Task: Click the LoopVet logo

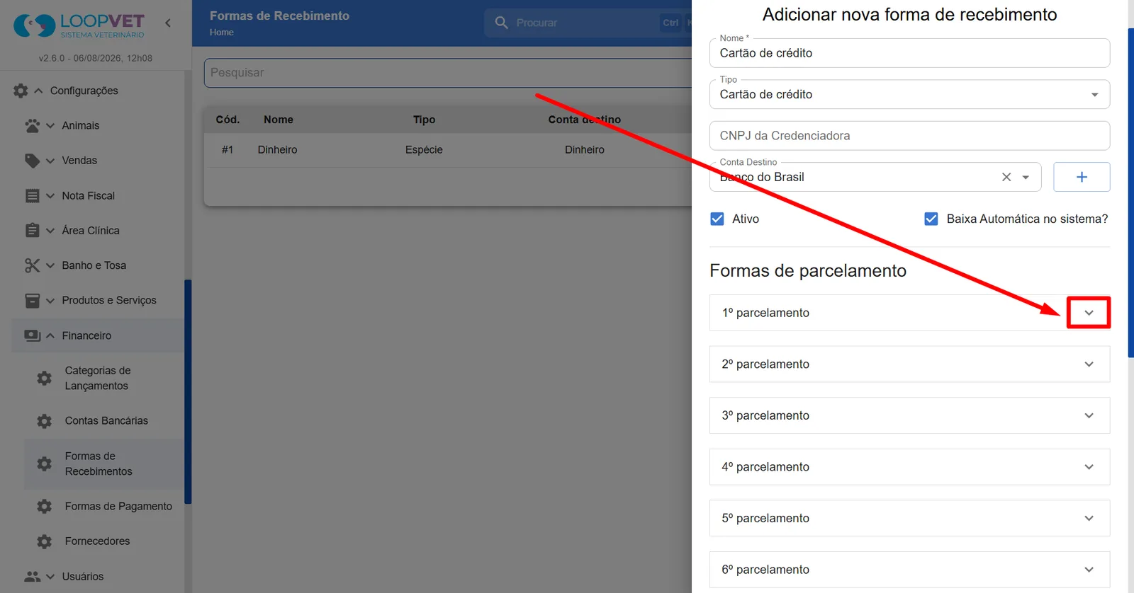Action: click(x=79, y=25)
